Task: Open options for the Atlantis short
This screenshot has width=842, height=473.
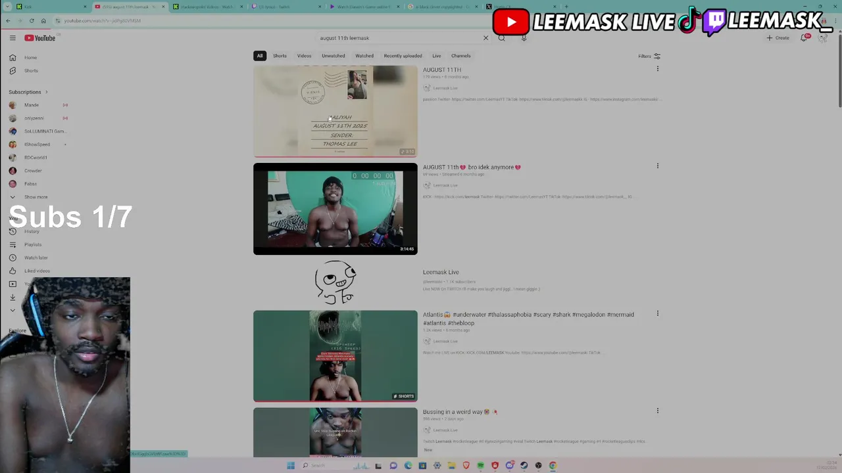Action: click(657, 313)
